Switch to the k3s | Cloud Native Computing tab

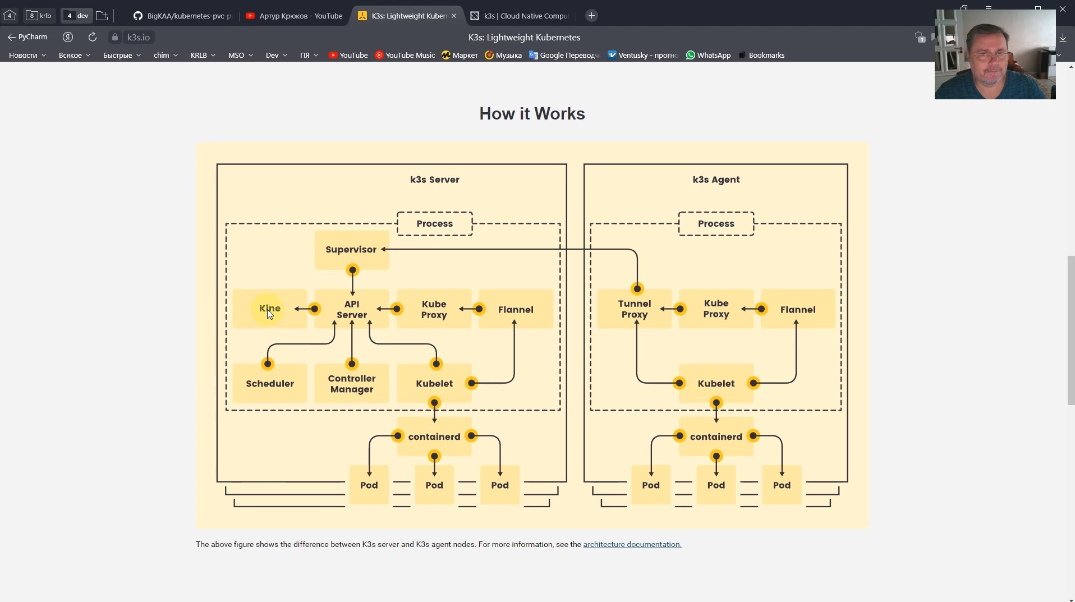click(520, 16)
